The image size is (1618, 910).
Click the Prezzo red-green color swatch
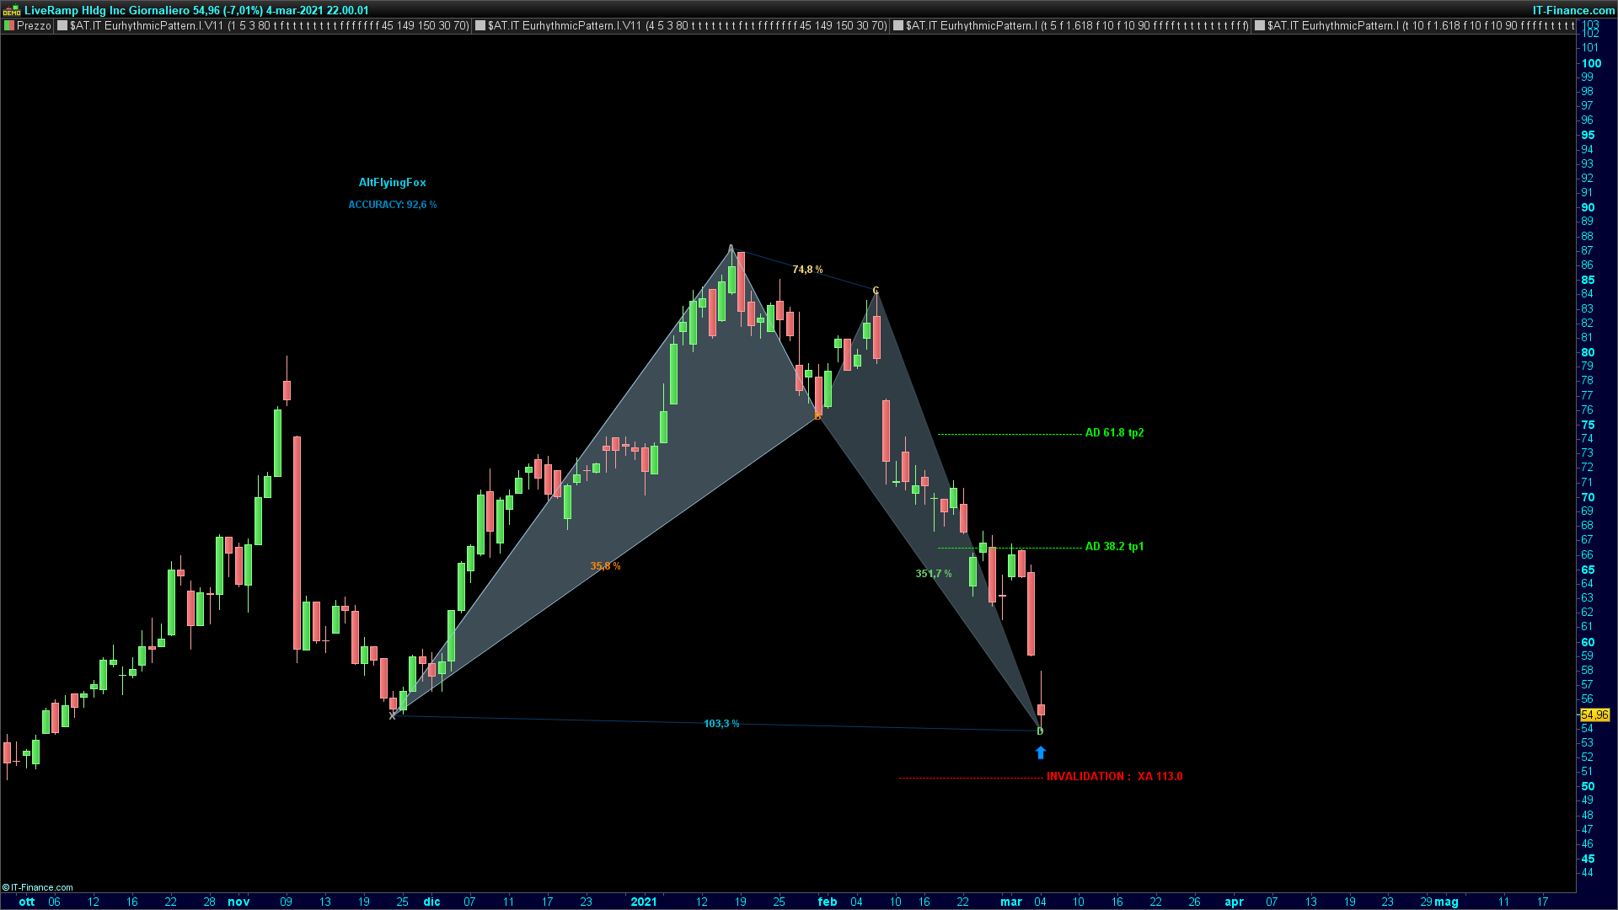point(9,26)
